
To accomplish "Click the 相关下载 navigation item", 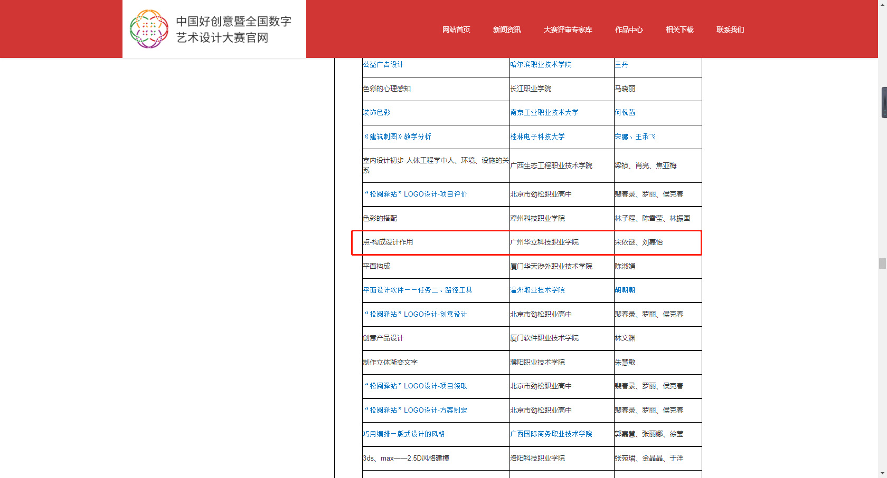I will [x=679, y=30].
